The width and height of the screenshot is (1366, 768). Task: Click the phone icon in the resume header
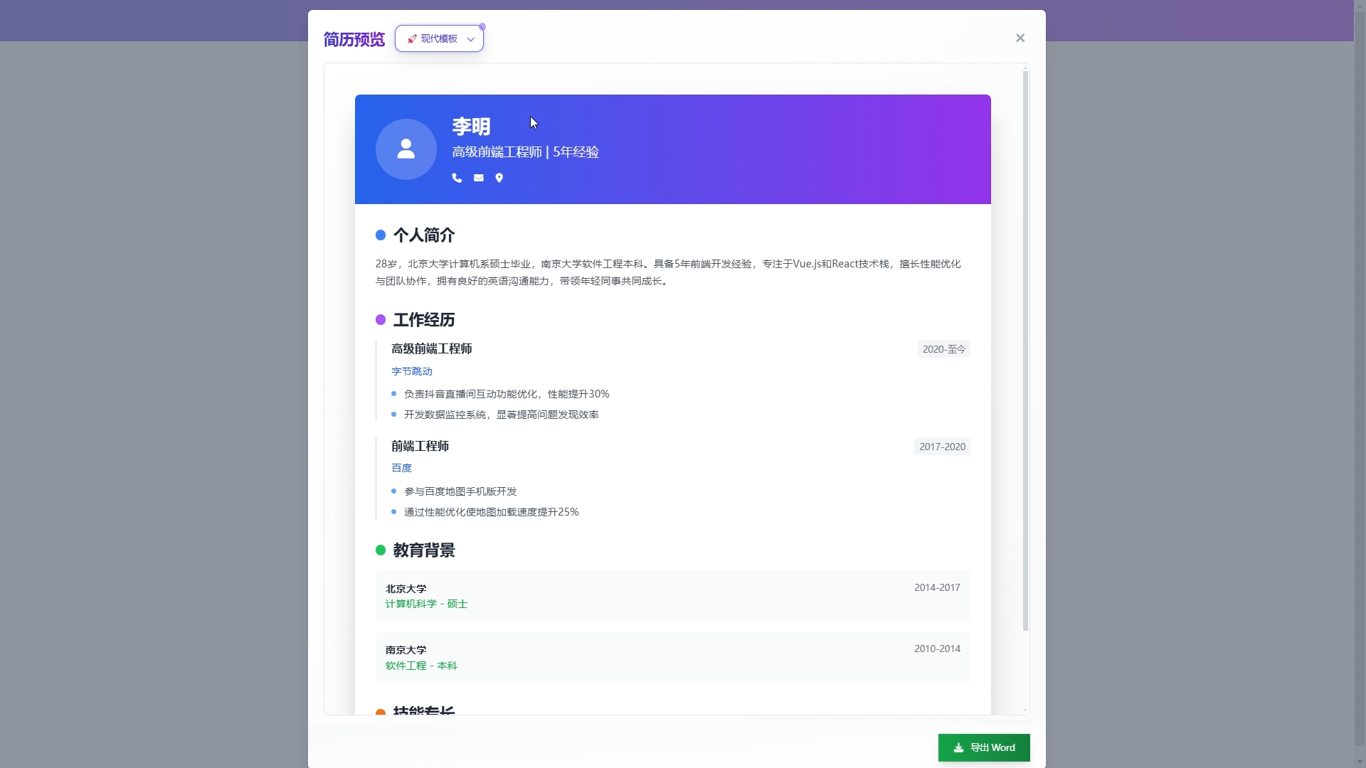click(x=457, y=178)
